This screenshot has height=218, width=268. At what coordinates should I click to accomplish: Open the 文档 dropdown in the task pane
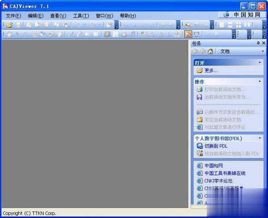tap(263, 52)
